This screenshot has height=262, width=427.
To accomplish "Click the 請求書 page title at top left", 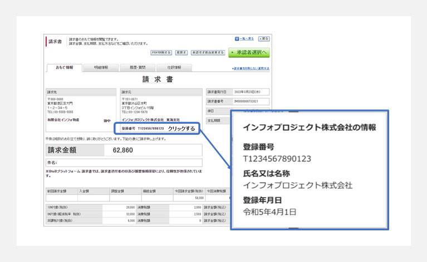I will point(55,42).
